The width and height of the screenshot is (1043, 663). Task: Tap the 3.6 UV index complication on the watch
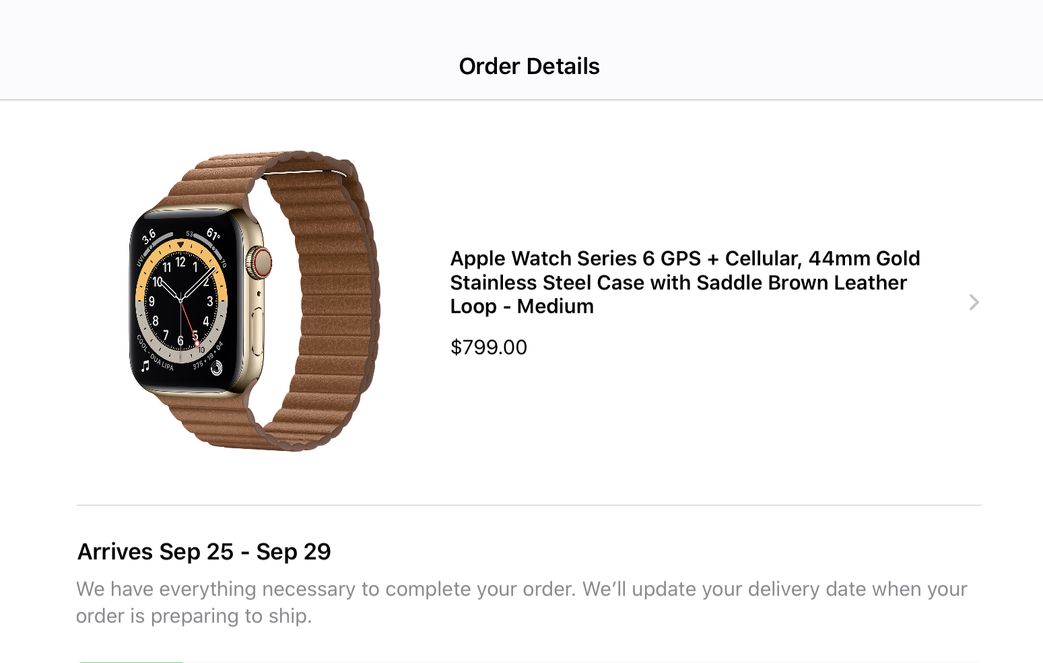pyautogui.click(x=149, y=236)
